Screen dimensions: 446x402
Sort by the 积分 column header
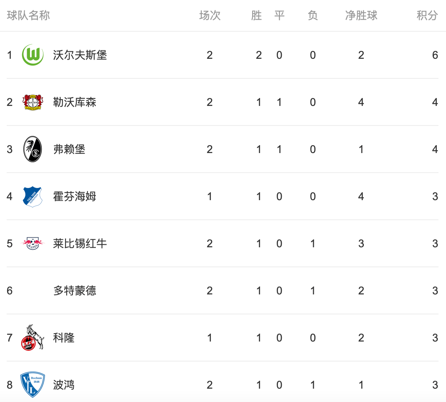coord(427,15)
